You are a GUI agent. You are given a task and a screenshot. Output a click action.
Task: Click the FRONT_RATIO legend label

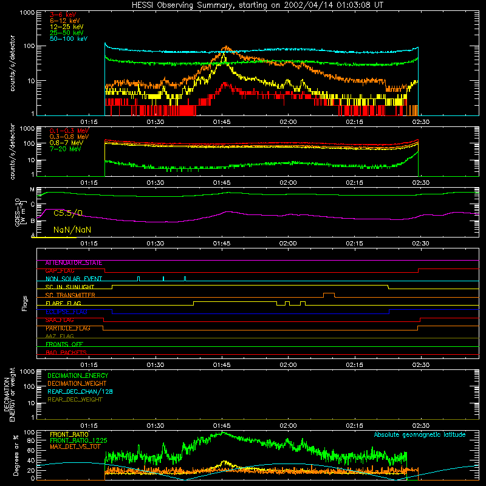[x=69, y=434]
